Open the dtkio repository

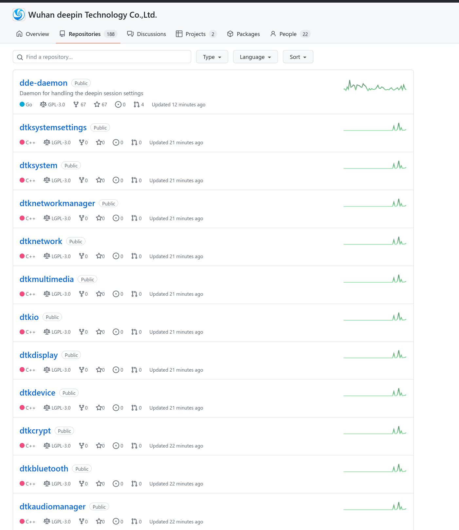[x=29, y=317]
